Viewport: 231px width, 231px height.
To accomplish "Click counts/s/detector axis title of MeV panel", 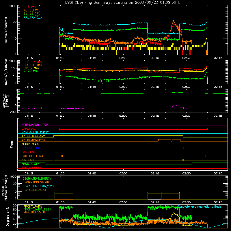I will click(6, 72).
